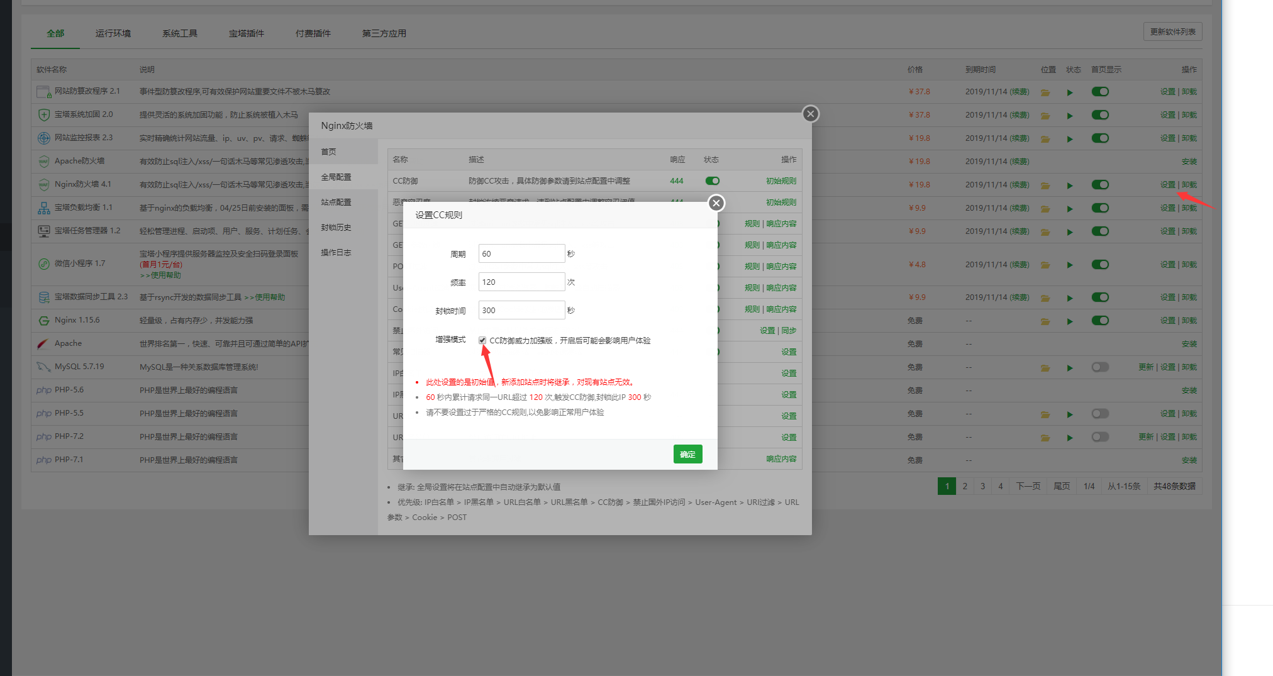Click the 宝塔任务管理器 icon
Image resolution: width=1273 pixels, height=676 pixels.
click(44, 231)
